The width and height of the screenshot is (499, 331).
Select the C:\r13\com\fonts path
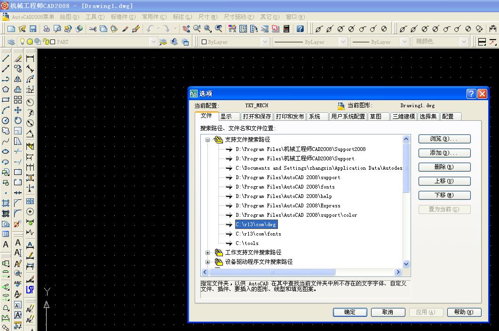258,234
